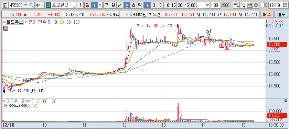Click the 최우선 quote label
Screen dimensions: 289x129
pyautogui.click(x=154, y=14)
